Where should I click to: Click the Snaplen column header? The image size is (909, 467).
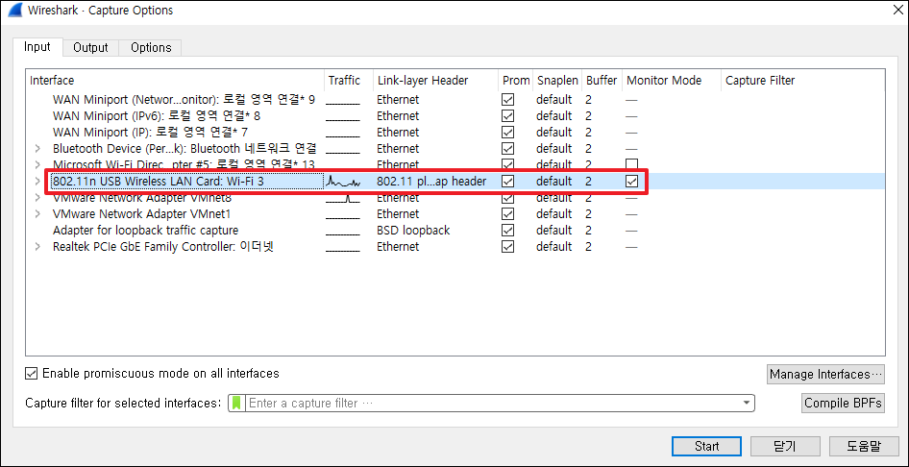(557, 81)
